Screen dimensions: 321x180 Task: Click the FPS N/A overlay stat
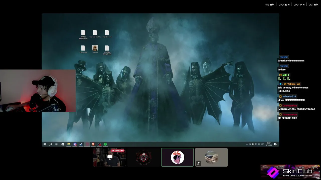click(x=269, y=4)
